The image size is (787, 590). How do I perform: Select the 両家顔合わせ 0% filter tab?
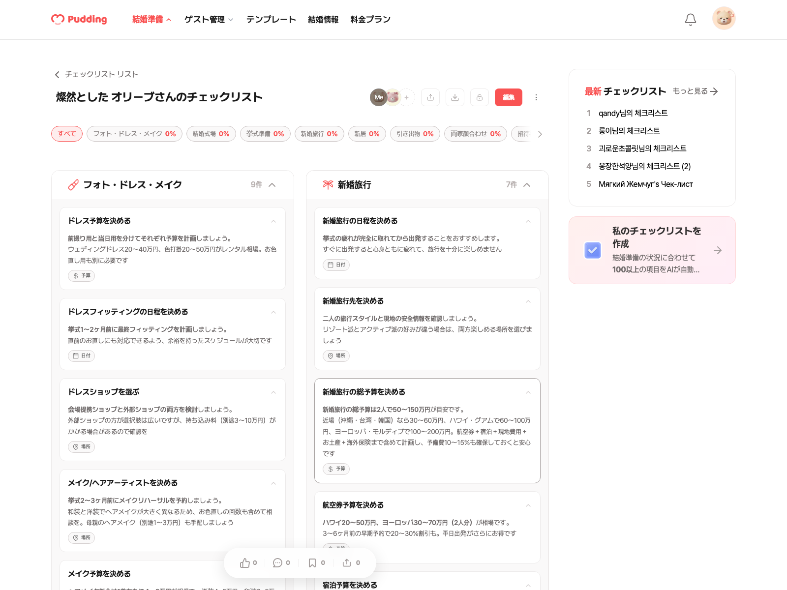pos(476,134)
